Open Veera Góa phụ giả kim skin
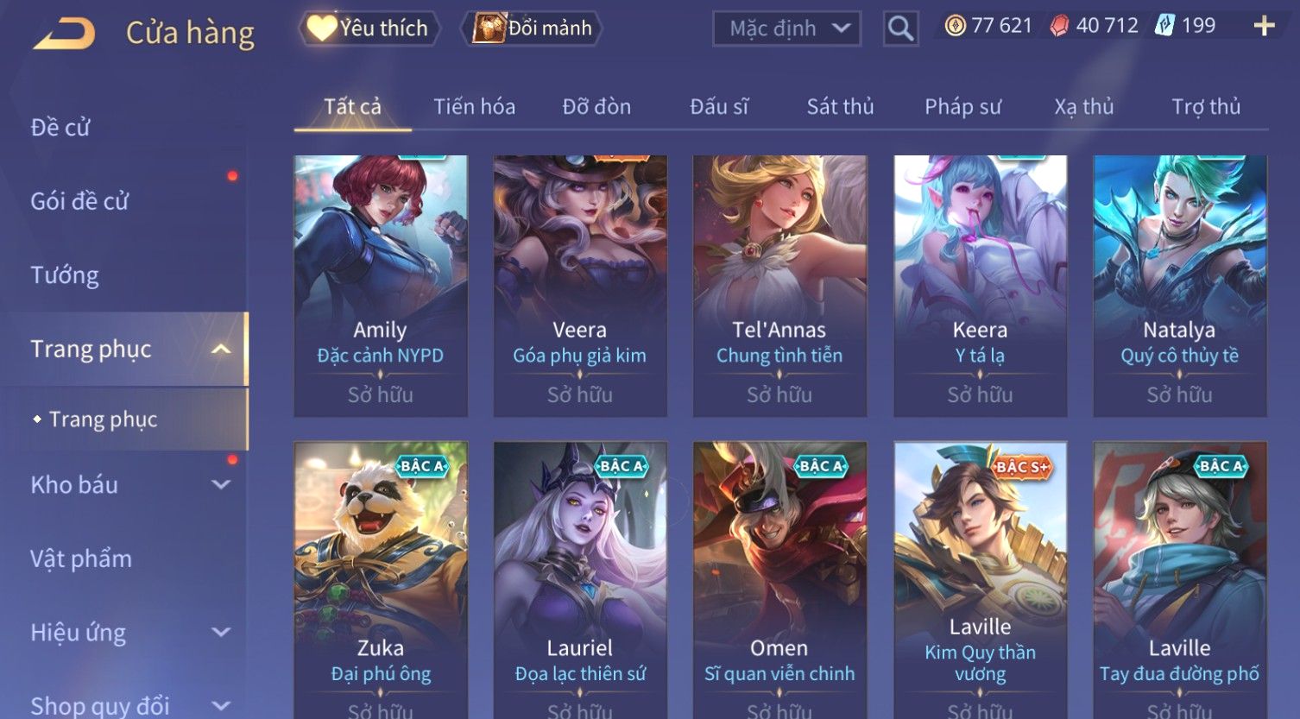The image size is (1300, 719). [x=580, y=286]
